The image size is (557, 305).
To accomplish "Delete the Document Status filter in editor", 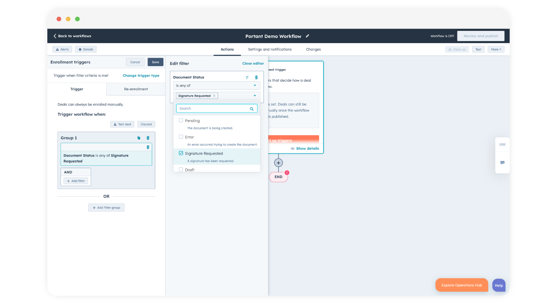I will 256,77.
